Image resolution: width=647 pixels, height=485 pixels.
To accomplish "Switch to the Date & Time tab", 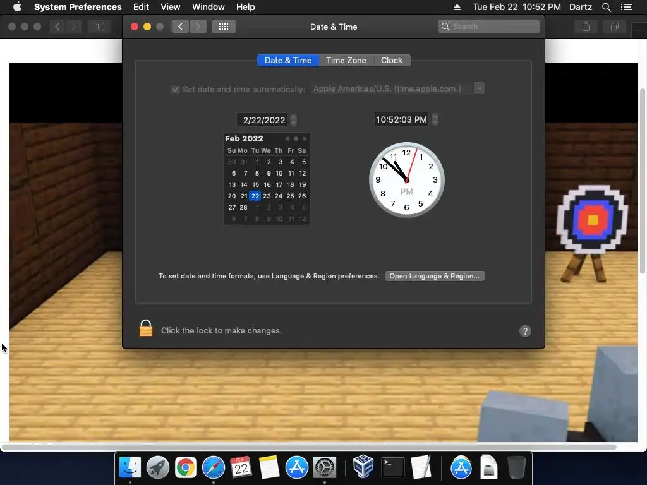I will point(288,60).
